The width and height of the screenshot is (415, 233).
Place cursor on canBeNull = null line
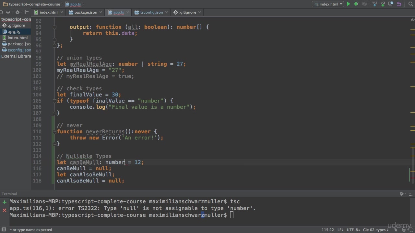[x=84, y=169]
